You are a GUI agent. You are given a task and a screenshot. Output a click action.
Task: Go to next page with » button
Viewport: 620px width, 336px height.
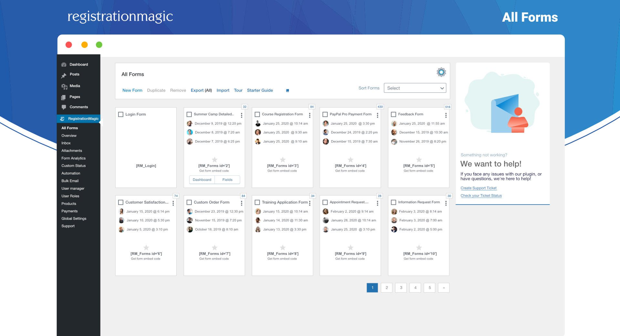tap(444, 288)
